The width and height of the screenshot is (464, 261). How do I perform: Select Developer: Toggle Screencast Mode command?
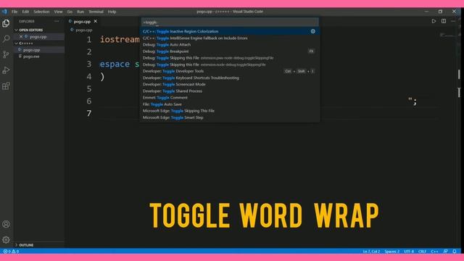(x=230, y=84)
